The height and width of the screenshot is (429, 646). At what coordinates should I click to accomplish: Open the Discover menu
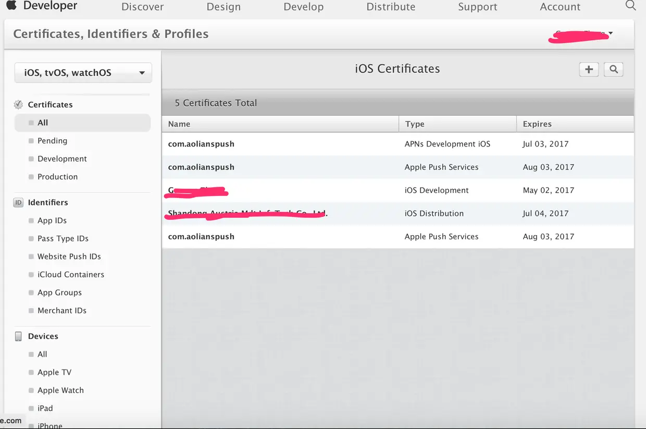coord(142,7)
